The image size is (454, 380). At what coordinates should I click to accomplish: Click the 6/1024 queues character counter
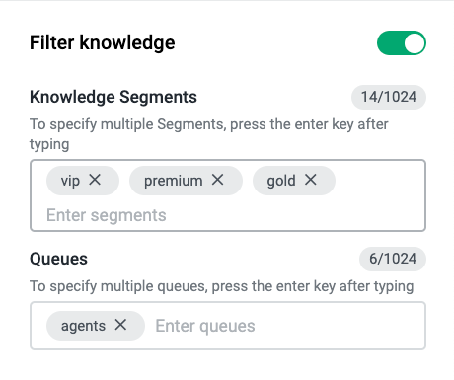point(393,259)
